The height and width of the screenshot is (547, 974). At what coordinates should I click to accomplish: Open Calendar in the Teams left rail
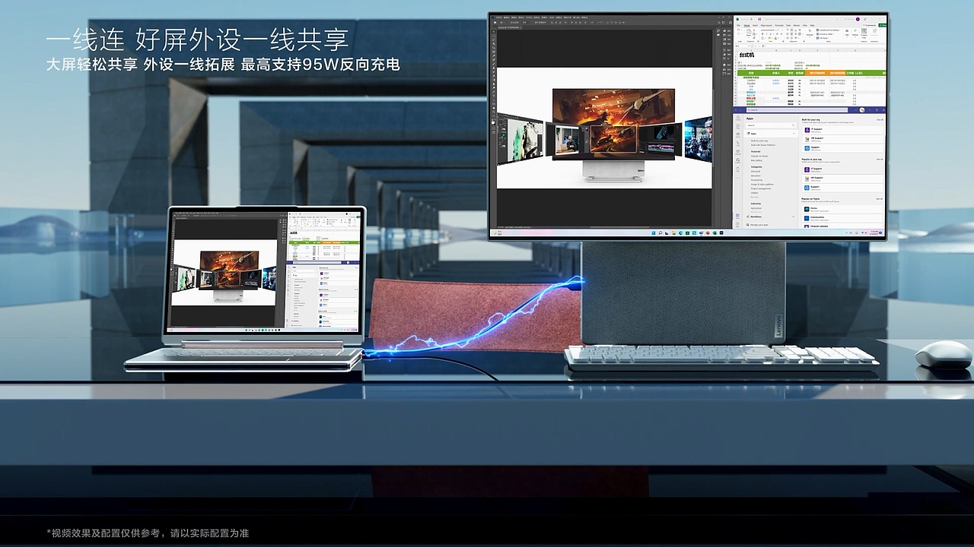(738, 152)
